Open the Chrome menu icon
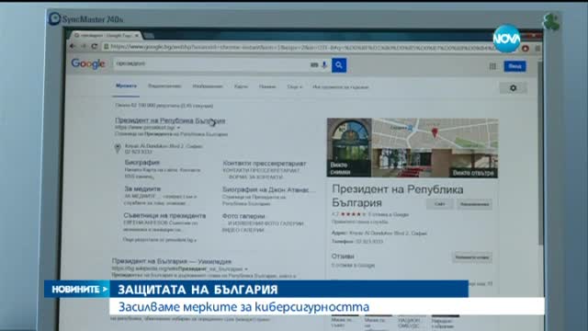Viewport: 588px width, 331px height. [x=537, y=49]
